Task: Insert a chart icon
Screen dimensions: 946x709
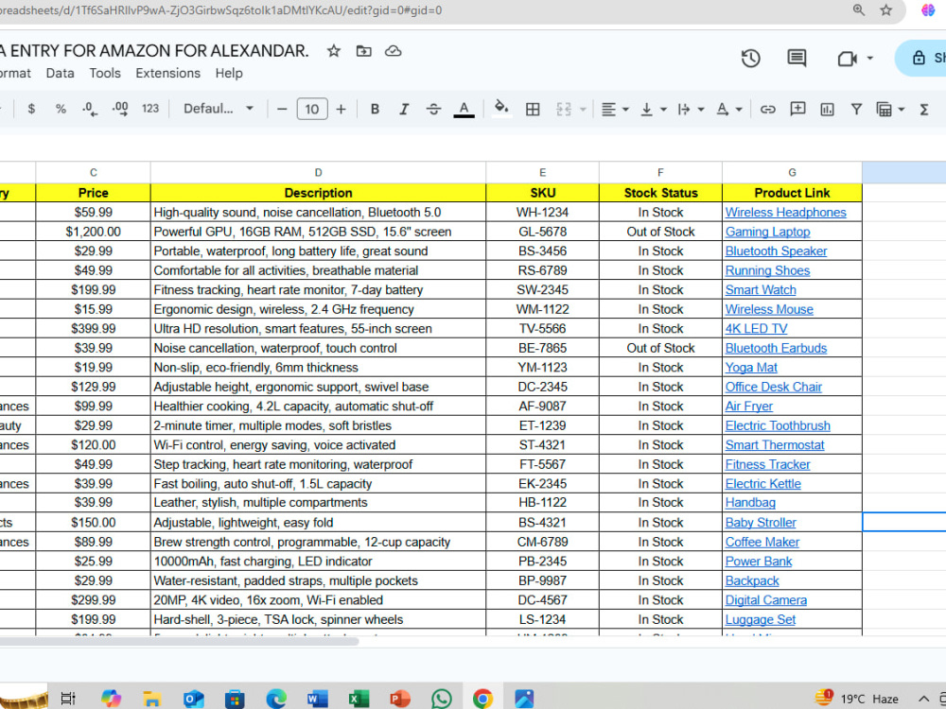Action: click(827, 109)
